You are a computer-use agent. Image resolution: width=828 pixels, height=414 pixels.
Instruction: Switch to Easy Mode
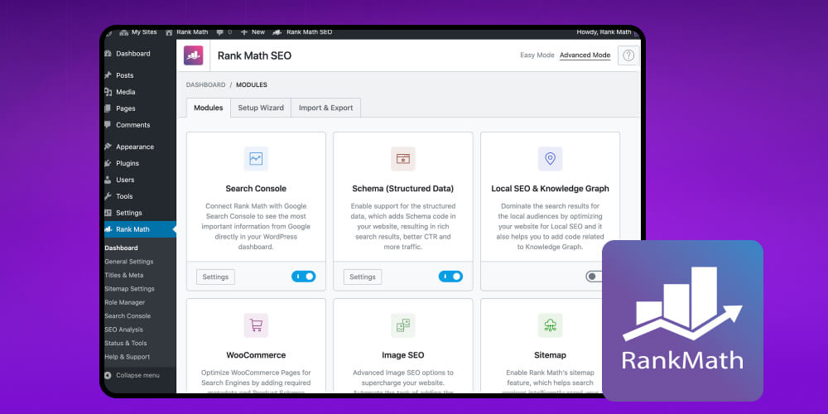(537, 55)
